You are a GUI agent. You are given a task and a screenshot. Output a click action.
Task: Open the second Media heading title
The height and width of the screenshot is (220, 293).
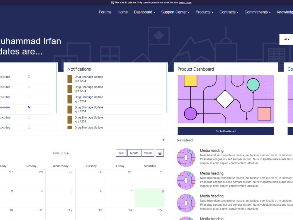tap(212, 173)
